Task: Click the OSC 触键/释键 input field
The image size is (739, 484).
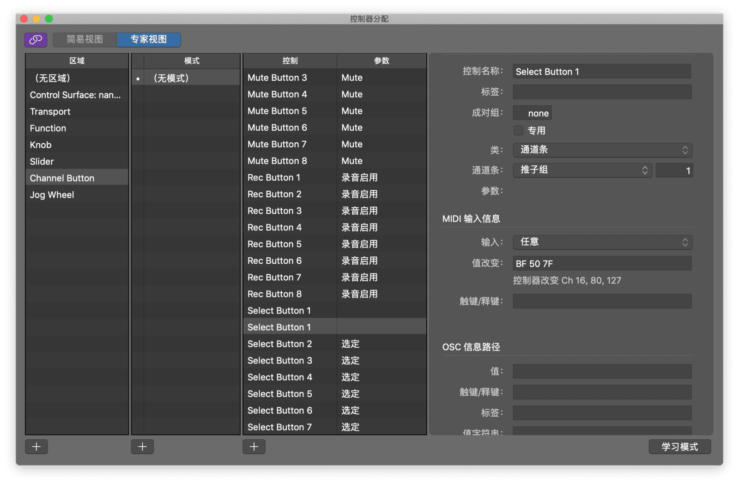Action: [602, 392]
